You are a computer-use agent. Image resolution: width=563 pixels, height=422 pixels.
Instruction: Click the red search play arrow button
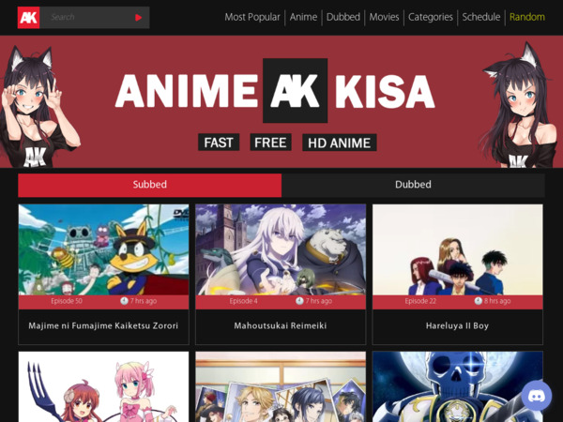point(138,18)
